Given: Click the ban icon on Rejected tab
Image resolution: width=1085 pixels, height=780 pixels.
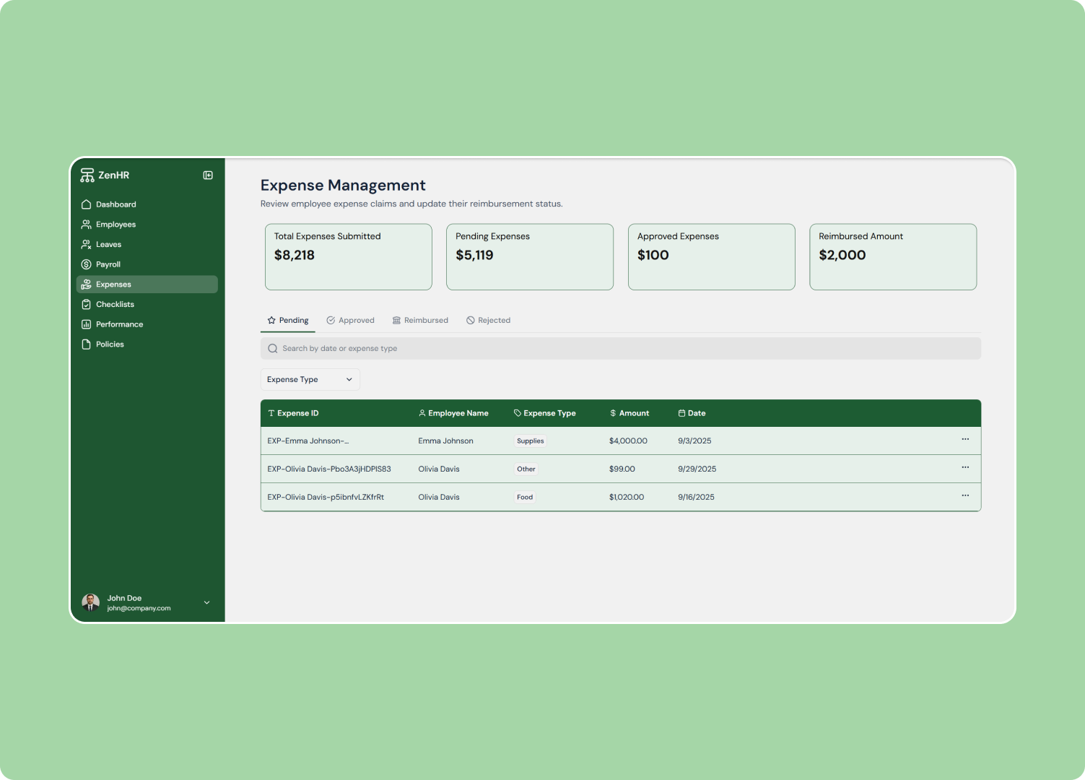Looking at the screenshot, I should pyautogui.click(x=471, y=320).
